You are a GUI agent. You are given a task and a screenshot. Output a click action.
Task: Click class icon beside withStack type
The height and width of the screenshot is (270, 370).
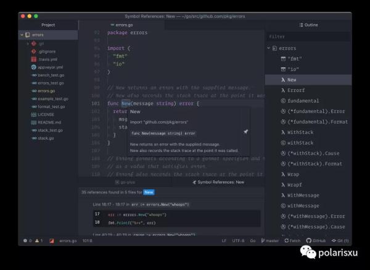283,143
